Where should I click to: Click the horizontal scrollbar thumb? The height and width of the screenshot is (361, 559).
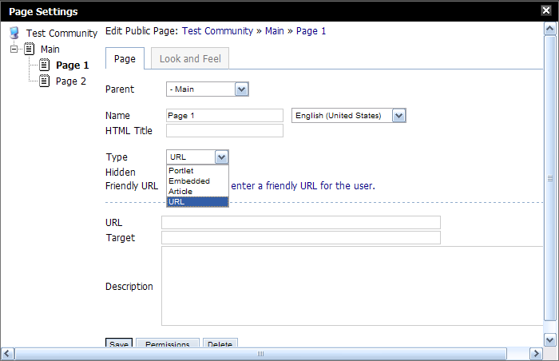pyautogui.click(x=260, y=354)
